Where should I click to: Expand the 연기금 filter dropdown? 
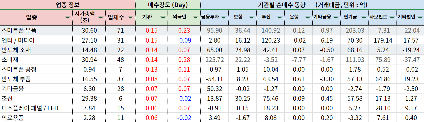pyautogui.click(x=364, y=17)
